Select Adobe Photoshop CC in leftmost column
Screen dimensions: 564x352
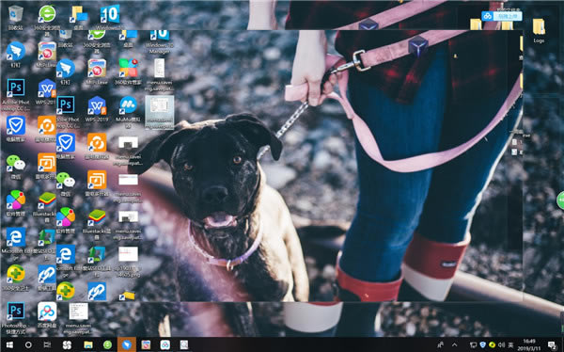[16, 94]
